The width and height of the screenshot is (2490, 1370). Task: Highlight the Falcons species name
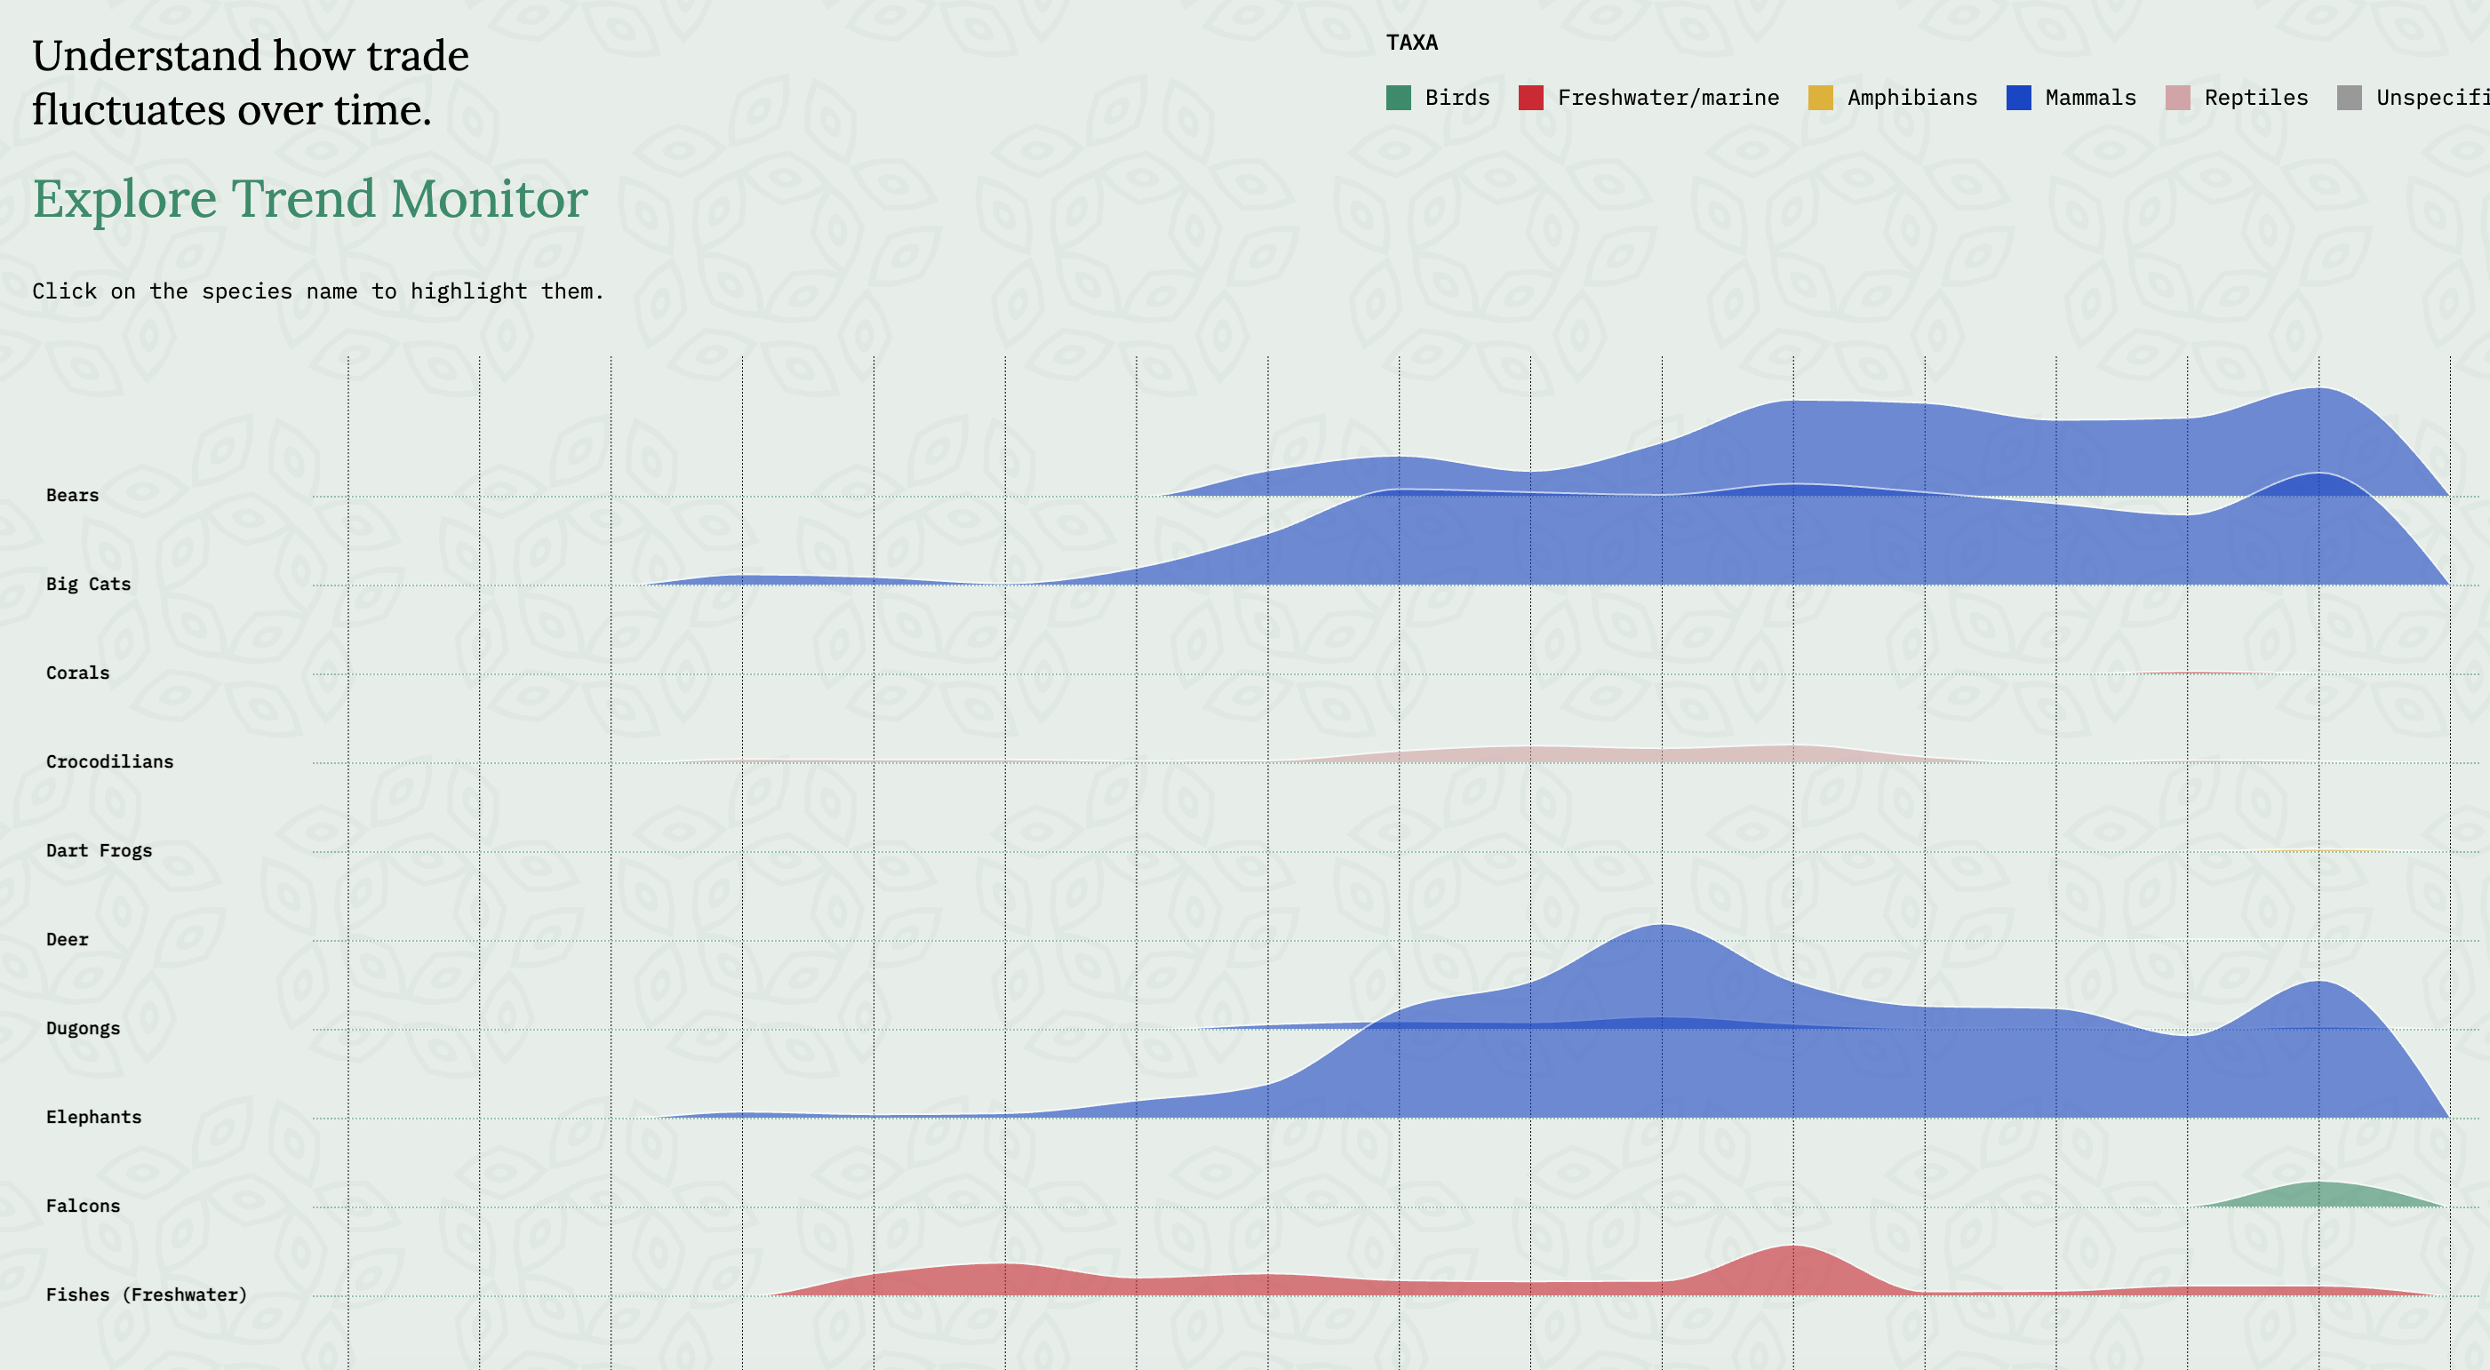84,1206
